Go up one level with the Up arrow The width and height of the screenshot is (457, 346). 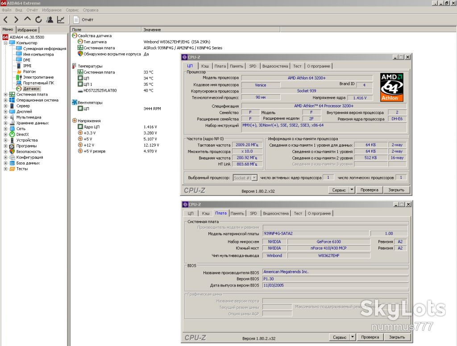[27, 20]
